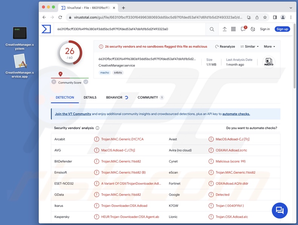Open Chrome three-dot menu

tap(291, 17)
